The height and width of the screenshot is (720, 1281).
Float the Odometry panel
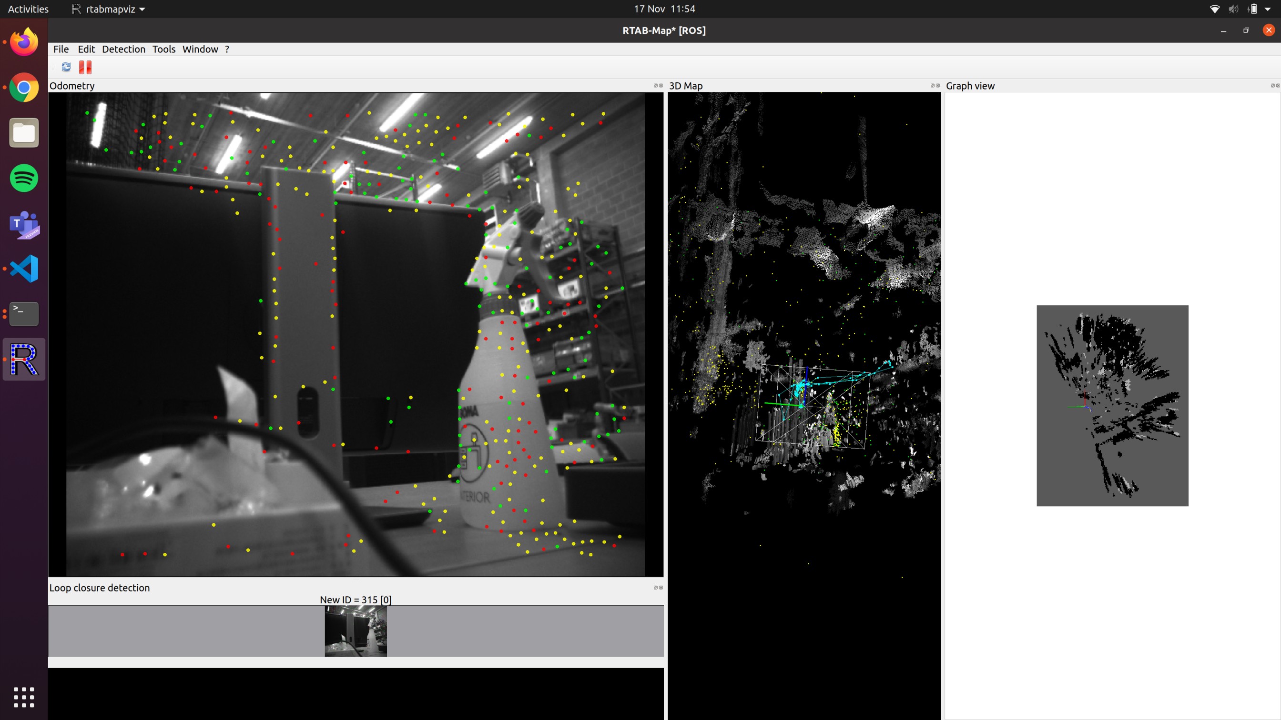pyautogui.click(x=655, y=85)
